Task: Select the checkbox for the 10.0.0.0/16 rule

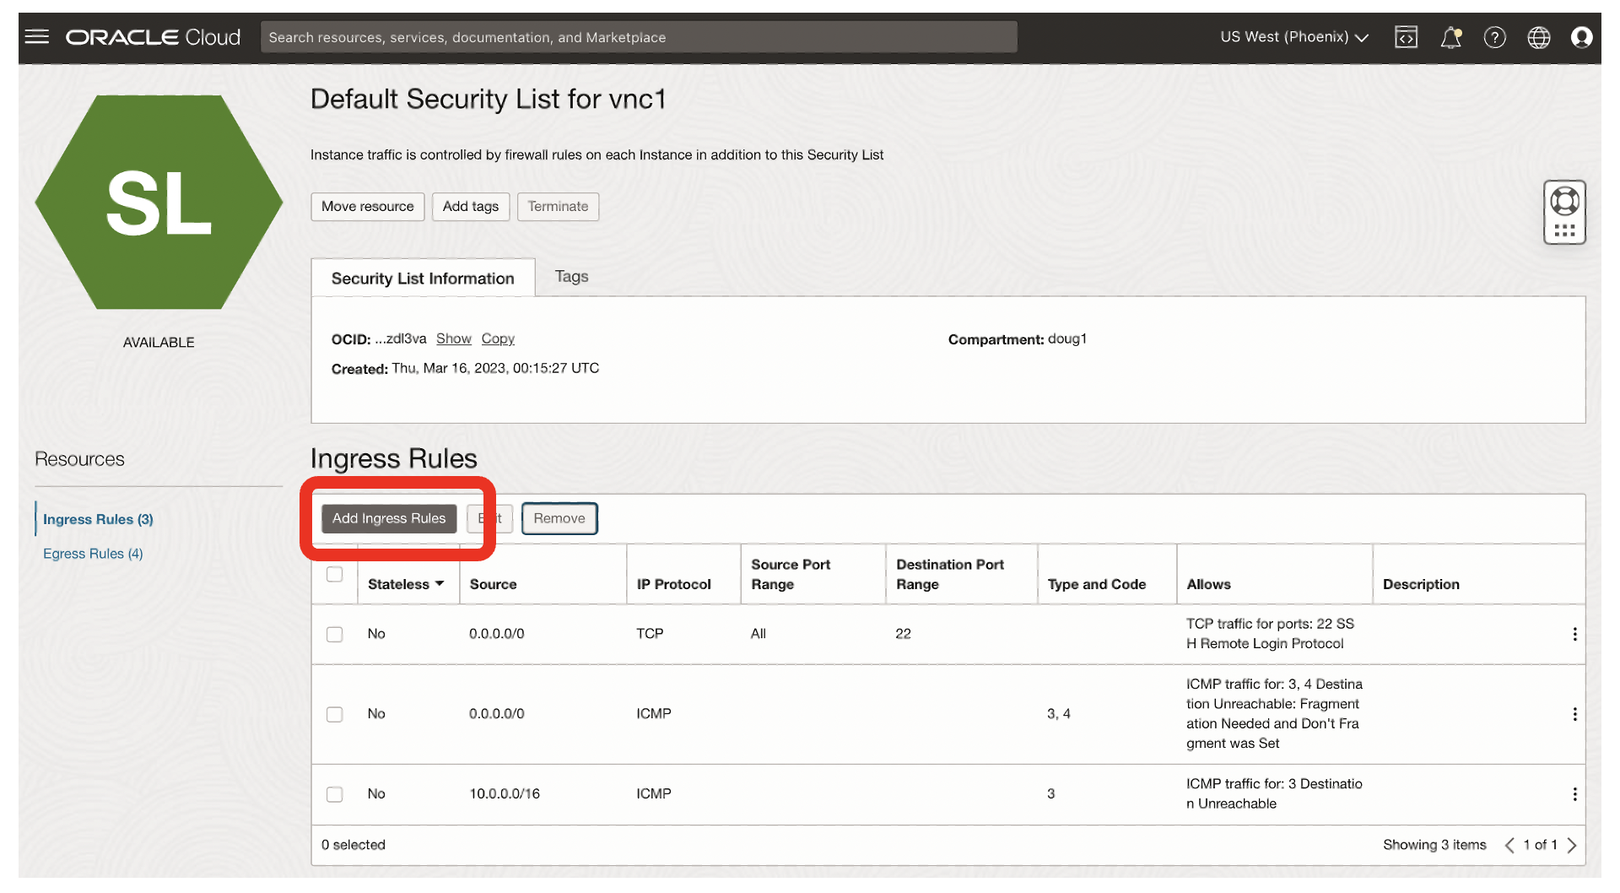Action: 334,793
